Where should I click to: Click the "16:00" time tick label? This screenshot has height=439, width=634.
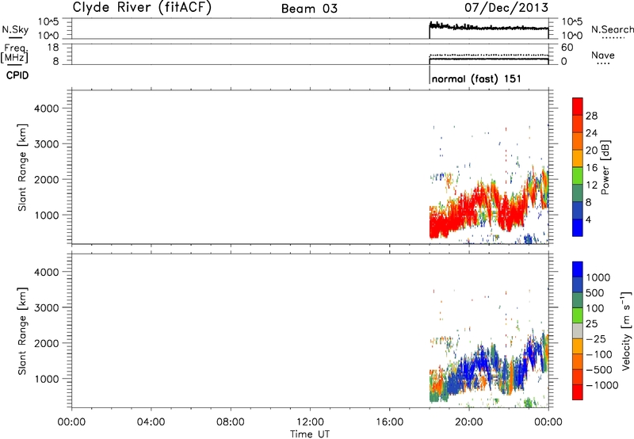(x=389, y=422)
